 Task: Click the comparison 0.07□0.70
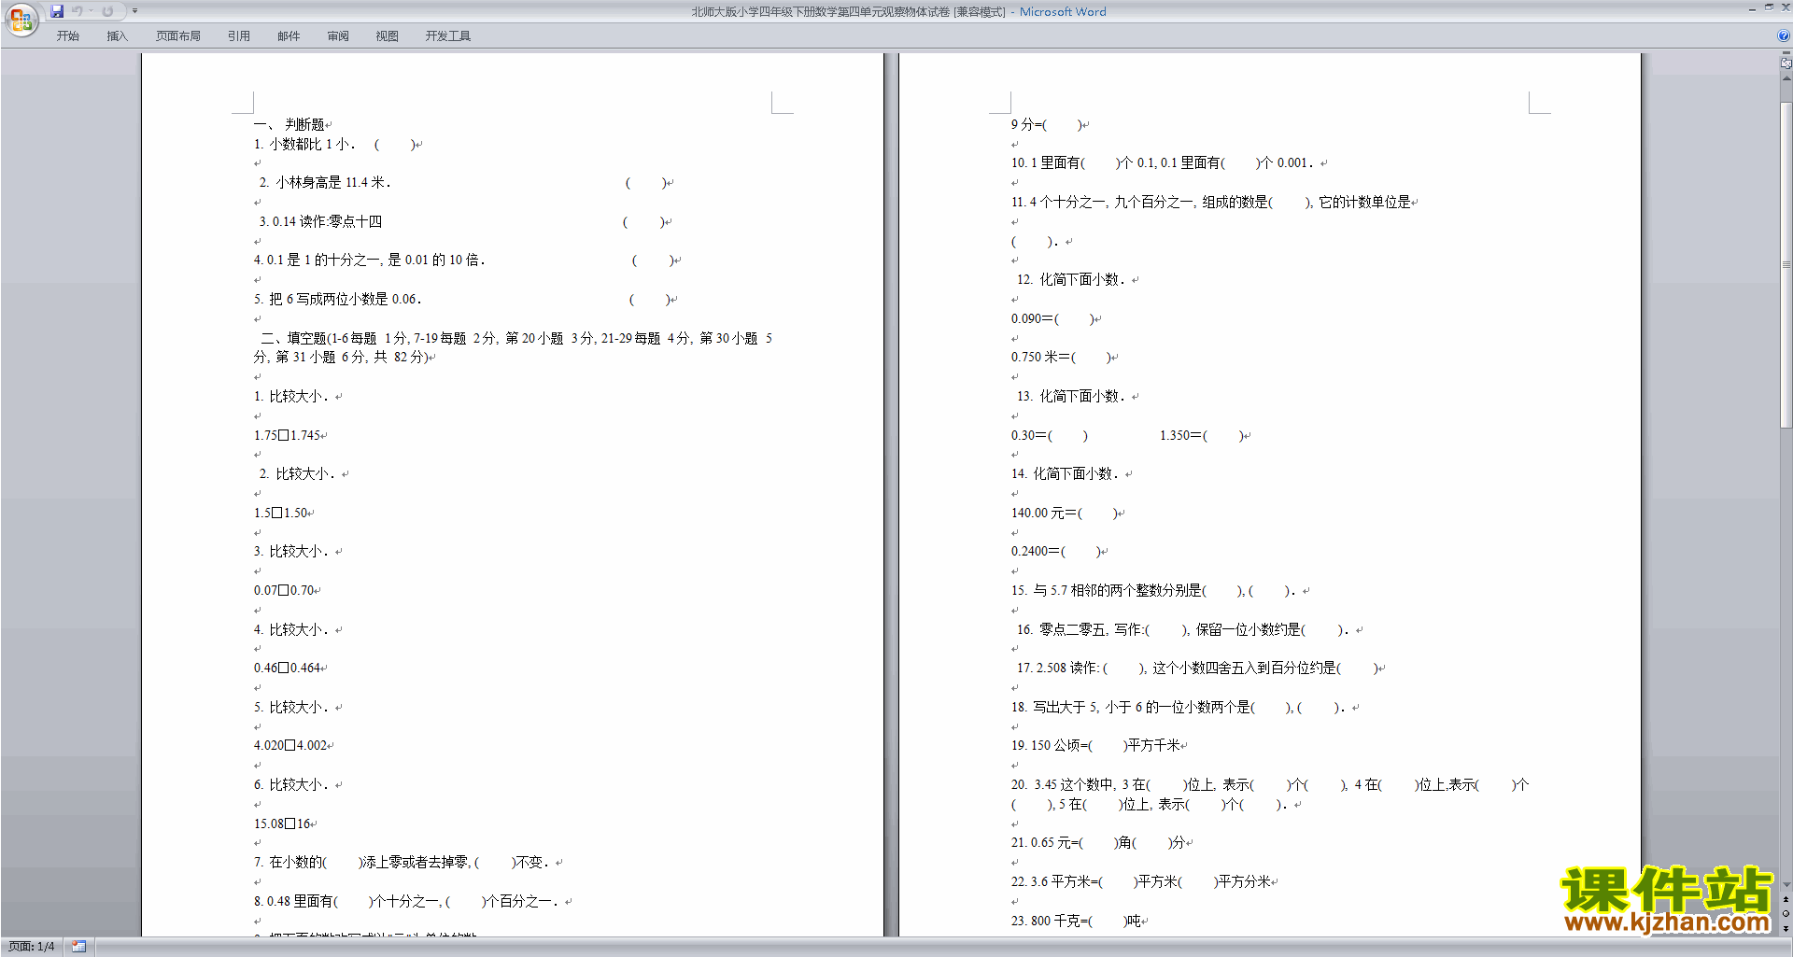point(284,590)
